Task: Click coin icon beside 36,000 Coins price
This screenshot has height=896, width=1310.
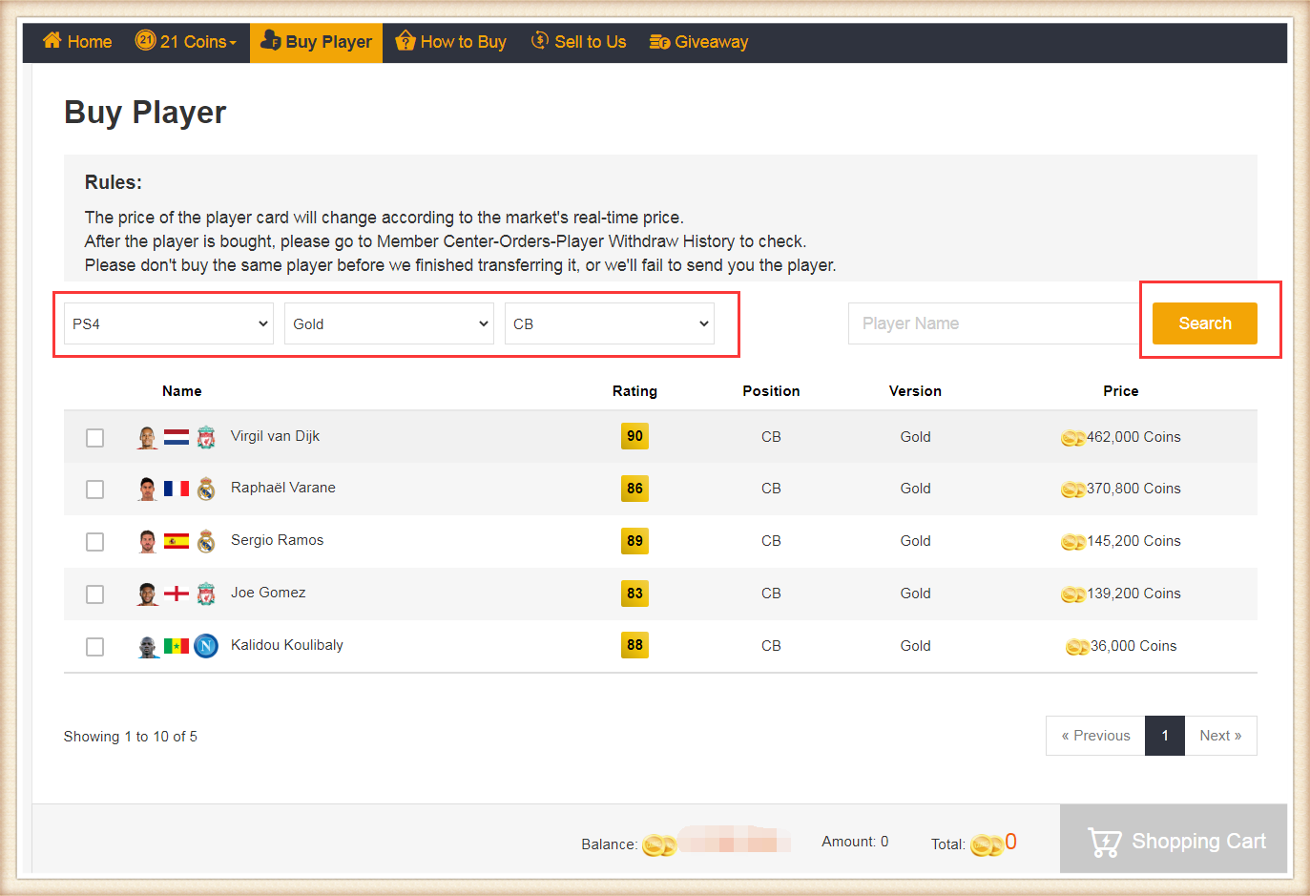Action: coord(1077,647)
